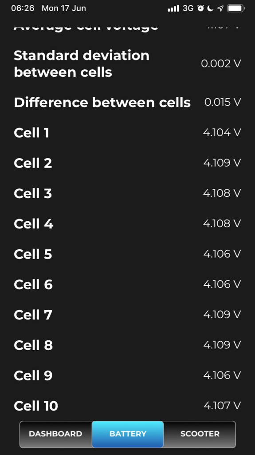Tap the status bar time 06:26
This screenshot has width=255, height=455.
23,8
